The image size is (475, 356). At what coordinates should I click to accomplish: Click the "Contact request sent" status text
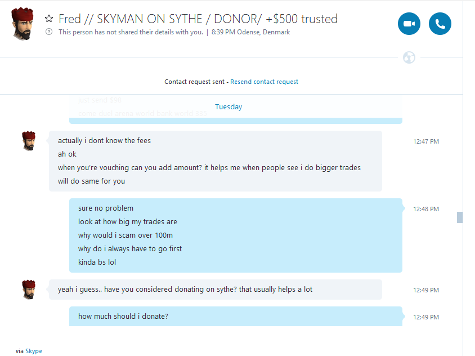[x=195, y=82]
